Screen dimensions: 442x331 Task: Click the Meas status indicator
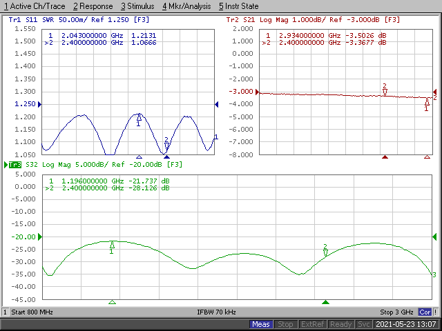click(x=261, y=324)
